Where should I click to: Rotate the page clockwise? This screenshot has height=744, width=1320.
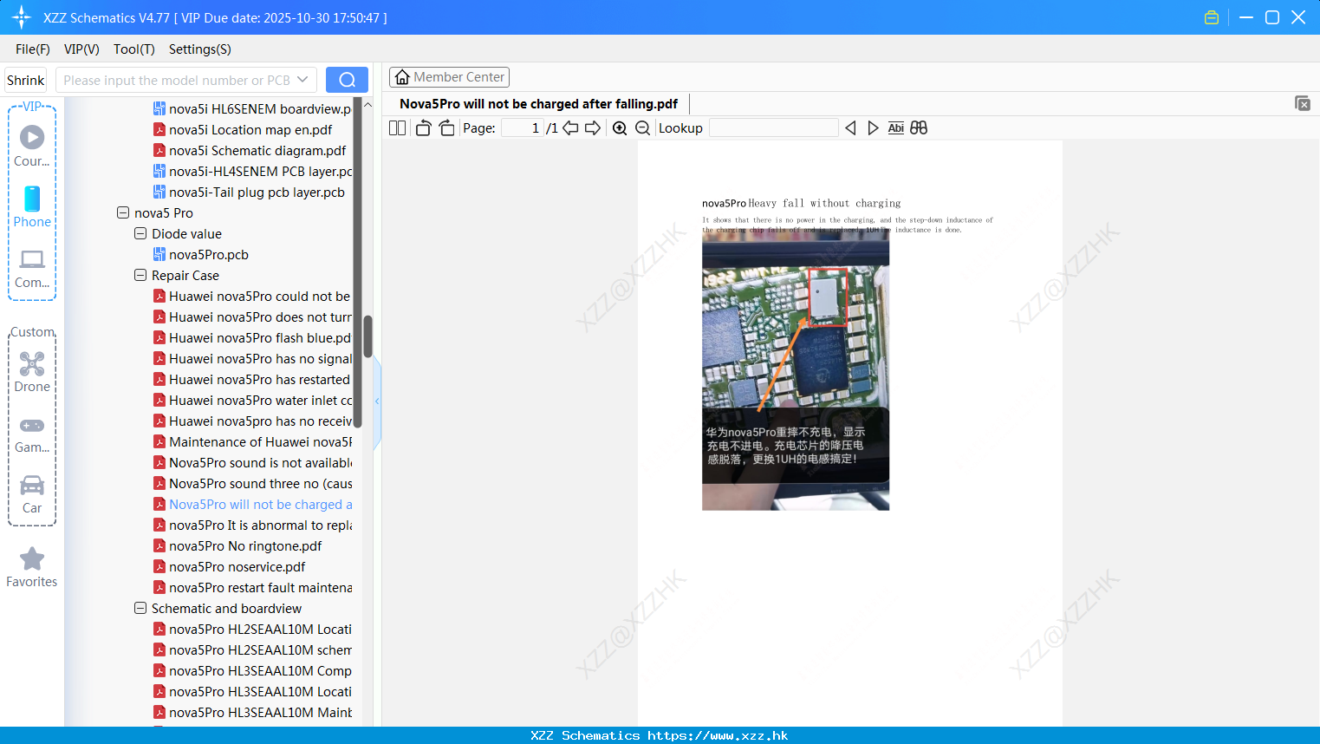pyautogui.click(x=446, y=128)
